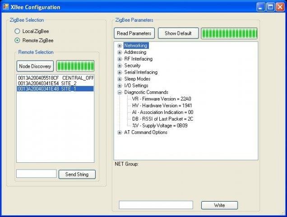Click the parameter value field beside Write
This screenshot has width=287, height=217.
tap(156, 205)
